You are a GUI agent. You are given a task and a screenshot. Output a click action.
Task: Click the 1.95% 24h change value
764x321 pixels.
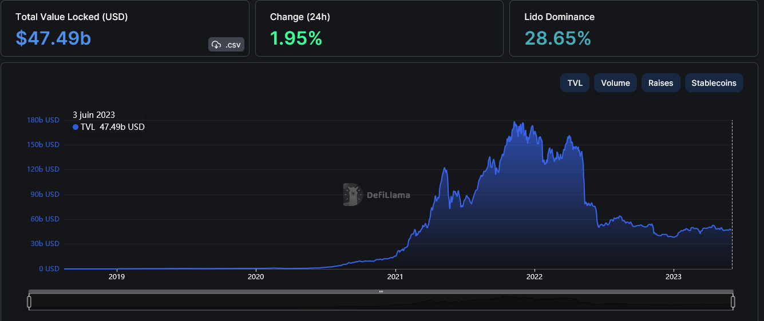296,38
